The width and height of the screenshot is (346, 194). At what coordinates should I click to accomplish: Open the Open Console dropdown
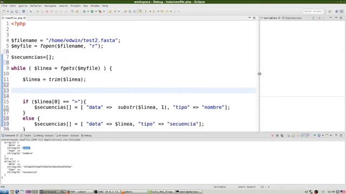(331, 135)
